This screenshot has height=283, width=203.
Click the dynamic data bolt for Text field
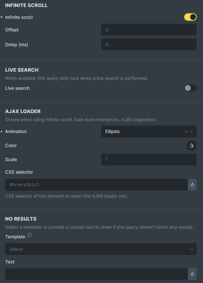tap(192, 274)
